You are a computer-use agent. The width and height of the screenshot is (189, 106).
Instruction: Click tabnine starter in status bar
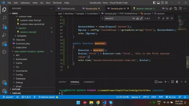(48, 97)
